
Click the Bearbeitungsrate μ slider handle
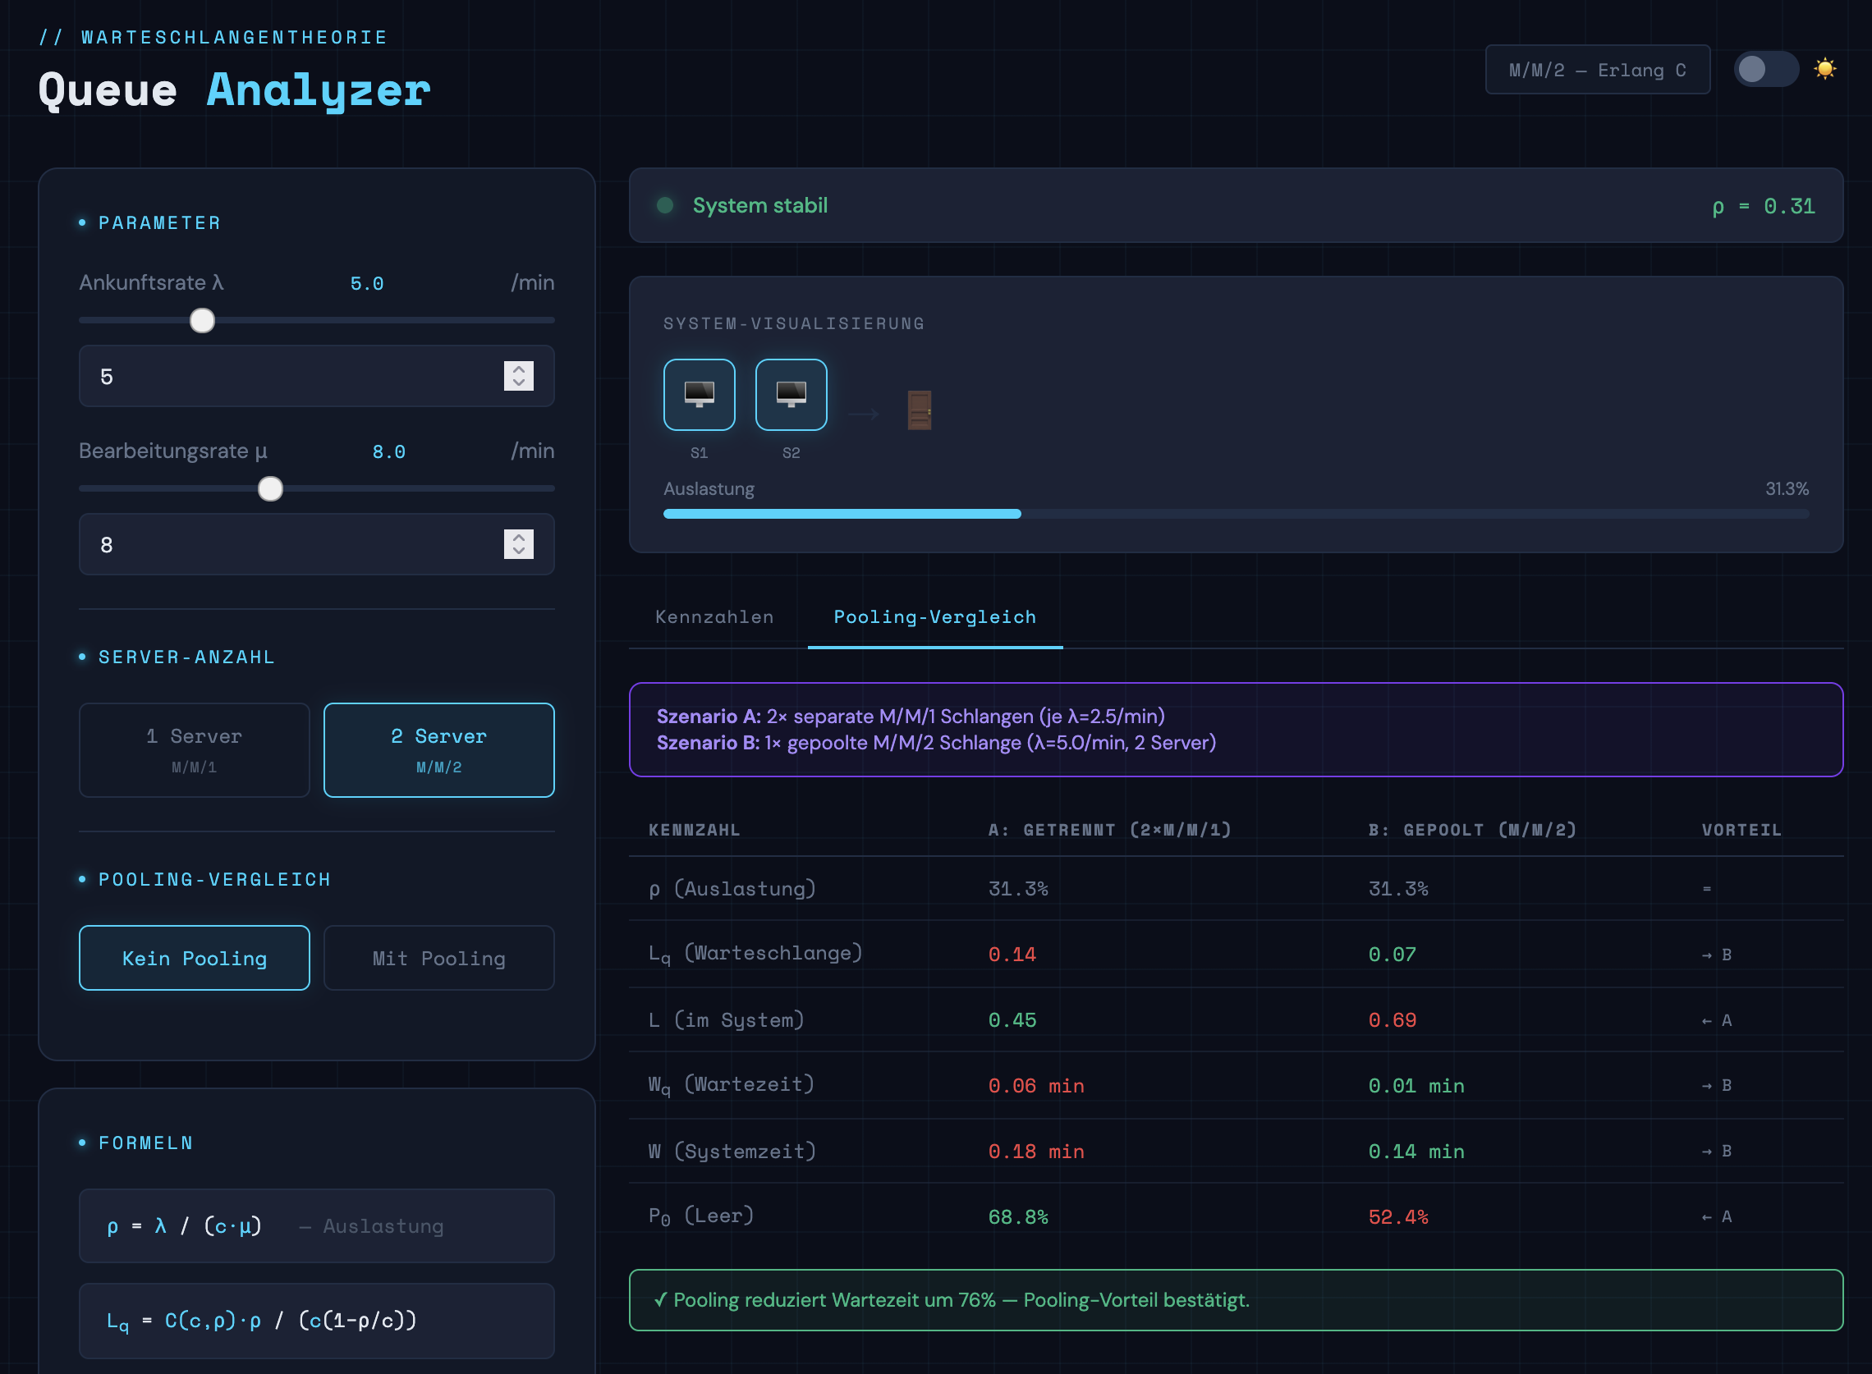click(x=270, y=489)
